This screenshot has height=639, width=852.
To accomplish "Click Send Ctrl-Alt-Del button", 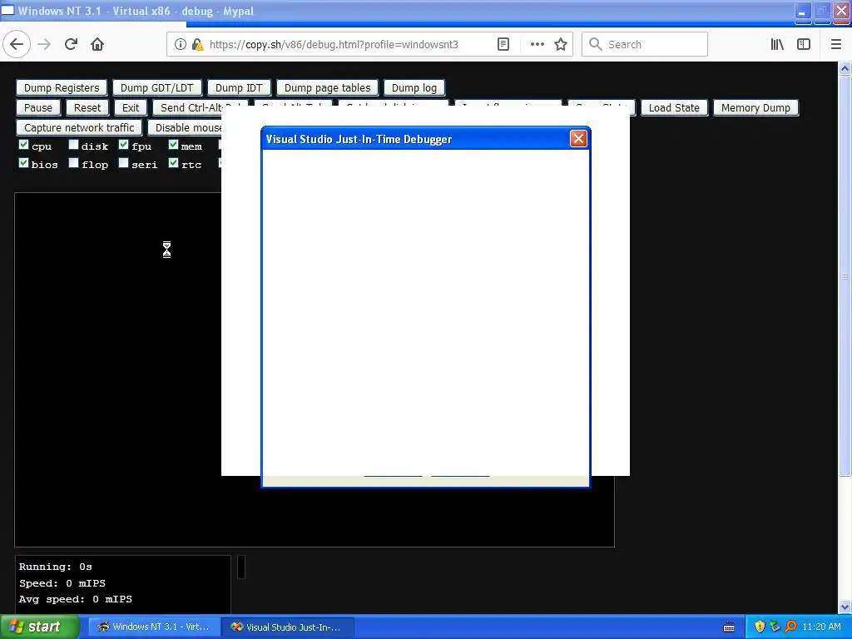I will (201, 108).
